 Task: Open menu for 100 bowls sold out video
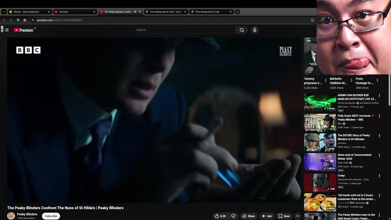pyautogui.click(x=379, y=196)
